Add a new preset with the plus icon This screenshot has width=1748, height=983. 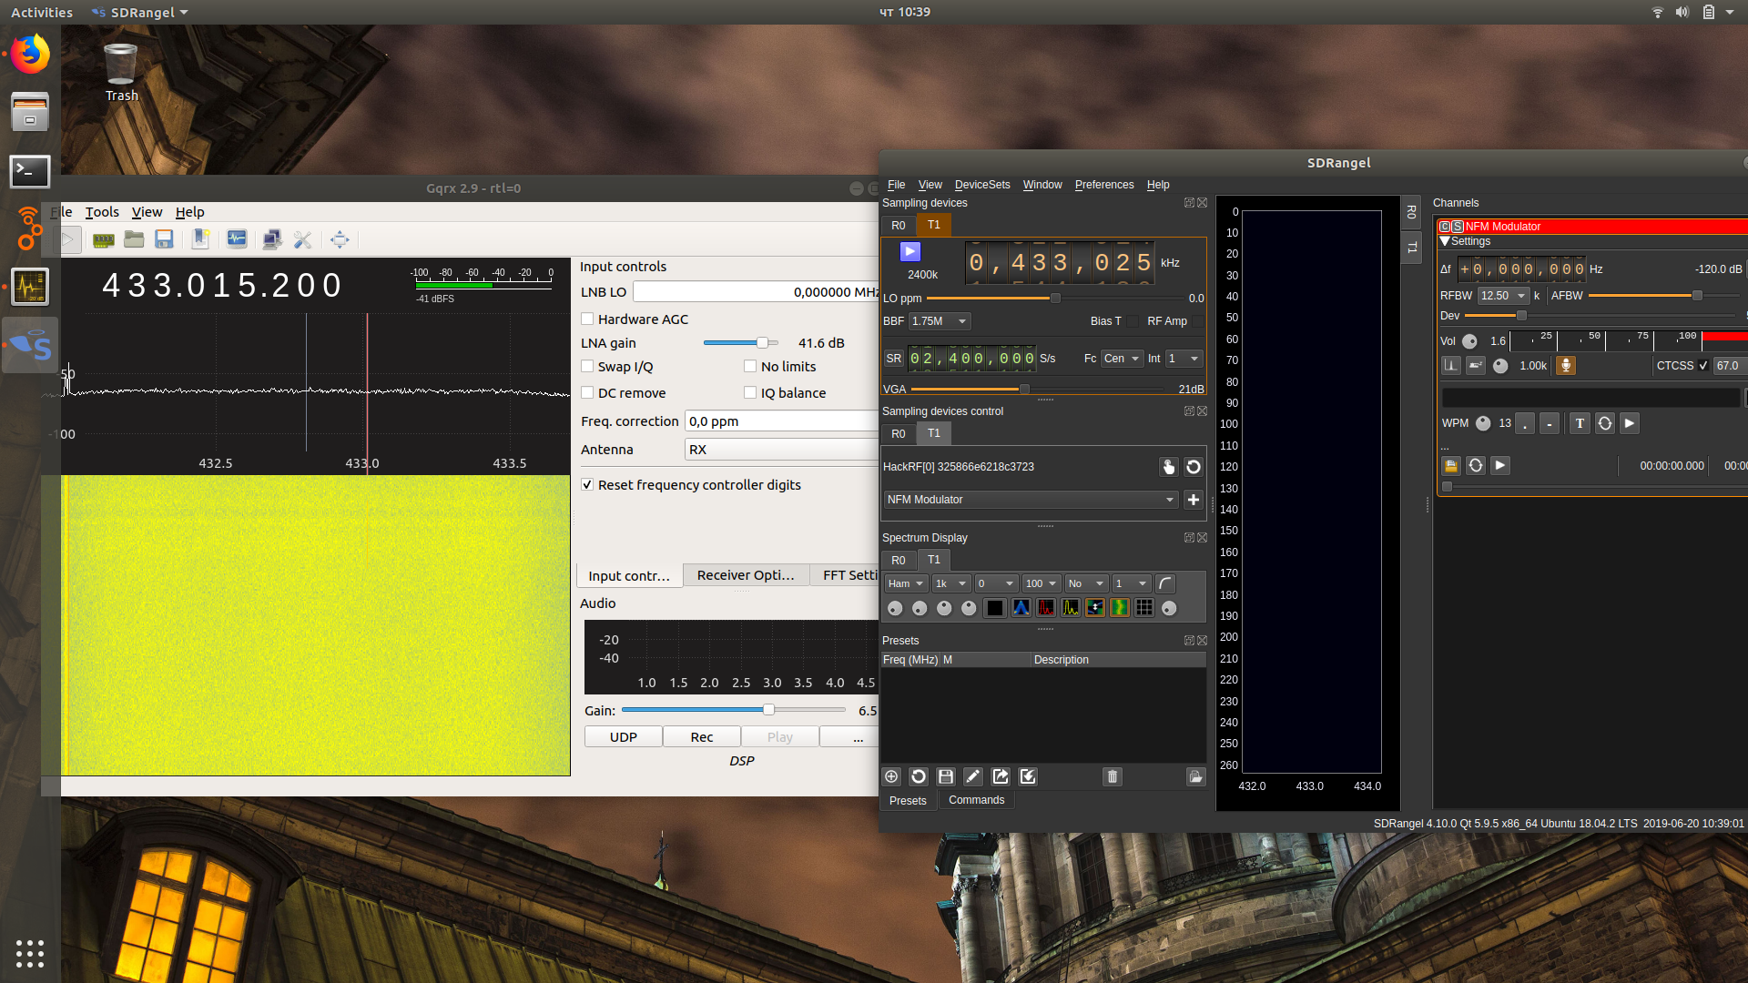tap(891, 776)
